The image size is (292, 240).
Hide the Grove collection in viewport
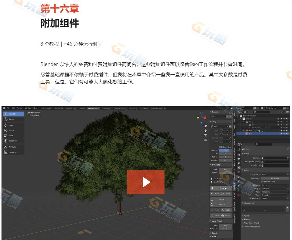point(284,119)
